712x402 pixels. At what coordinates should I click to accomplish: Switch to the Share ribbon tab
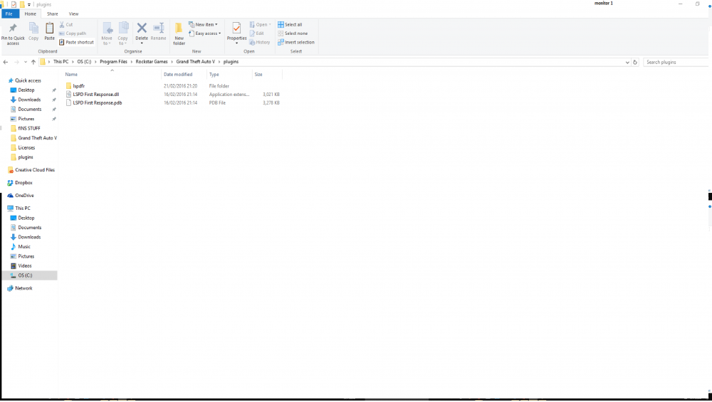(x=52, y=14)
